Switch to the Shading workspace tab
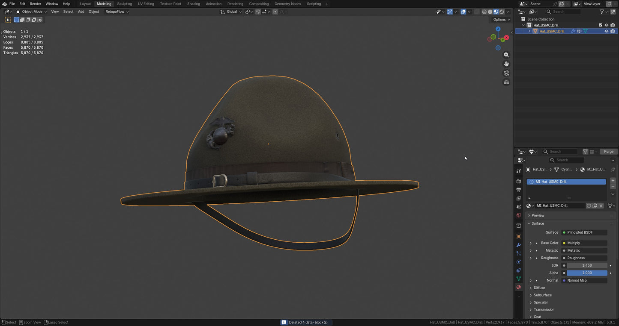This screenshot has height=326, width=619. point(194,4)
